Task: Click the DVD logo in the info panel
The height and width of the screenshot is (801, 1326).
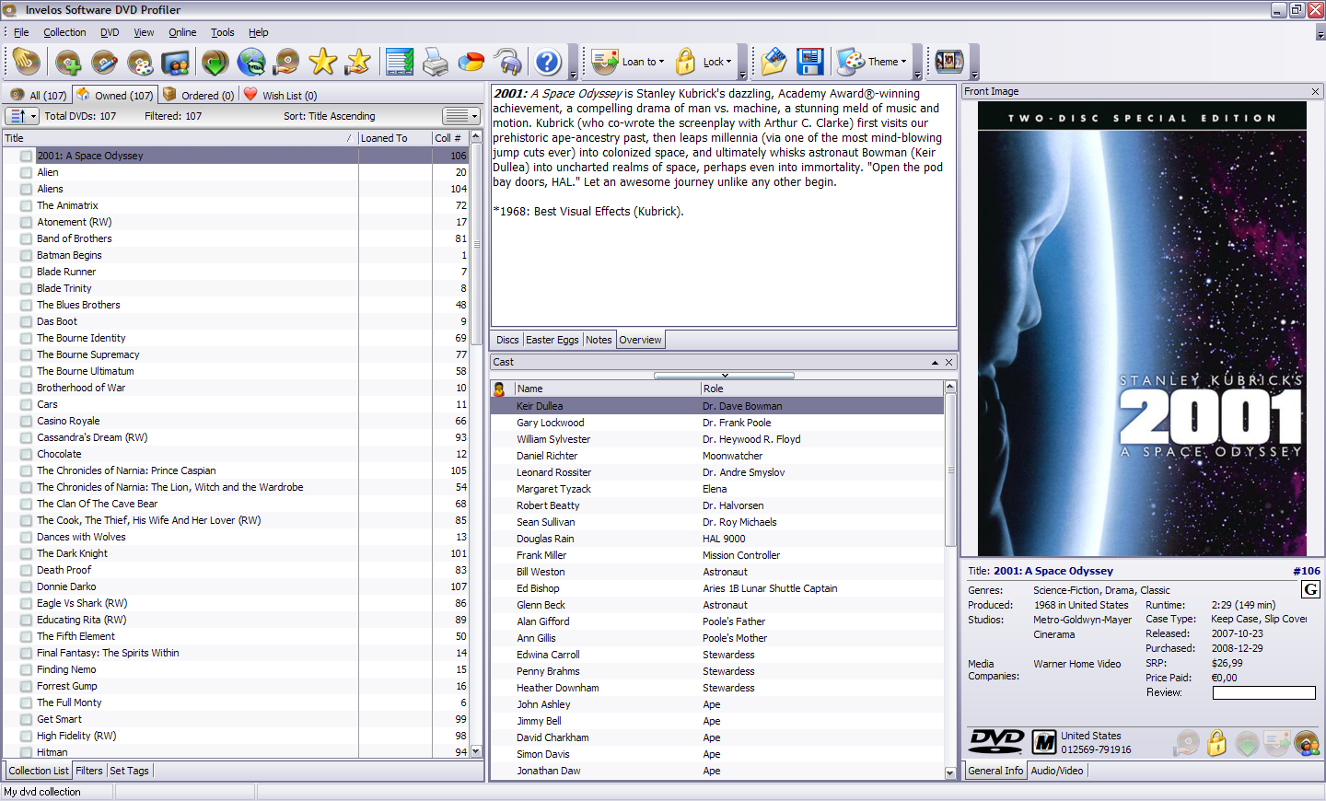Action: pyautogui.click(x=997, y=741)
